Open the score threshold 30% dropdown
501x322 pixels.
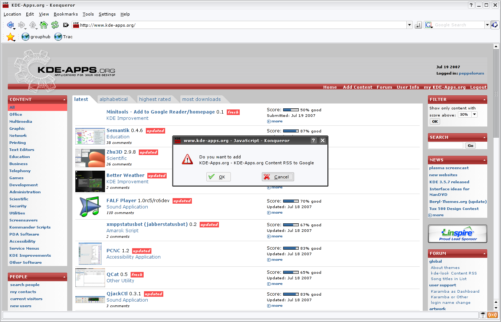(468, 115)
